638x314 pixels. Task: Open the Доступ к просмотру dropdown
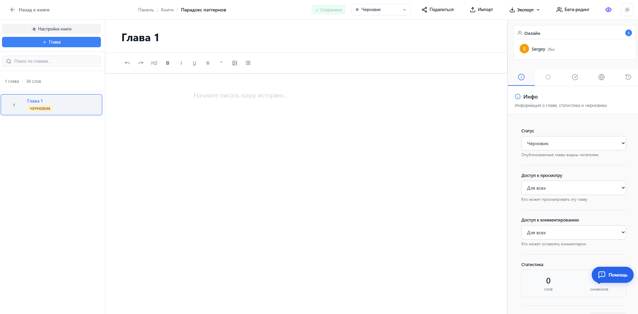coord(574,188)
